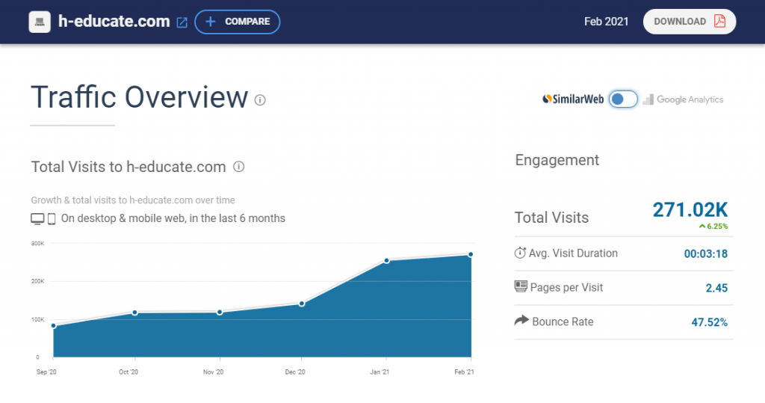
Task: Open the Feb 2021 date selector
Action: tap(607, 22)
